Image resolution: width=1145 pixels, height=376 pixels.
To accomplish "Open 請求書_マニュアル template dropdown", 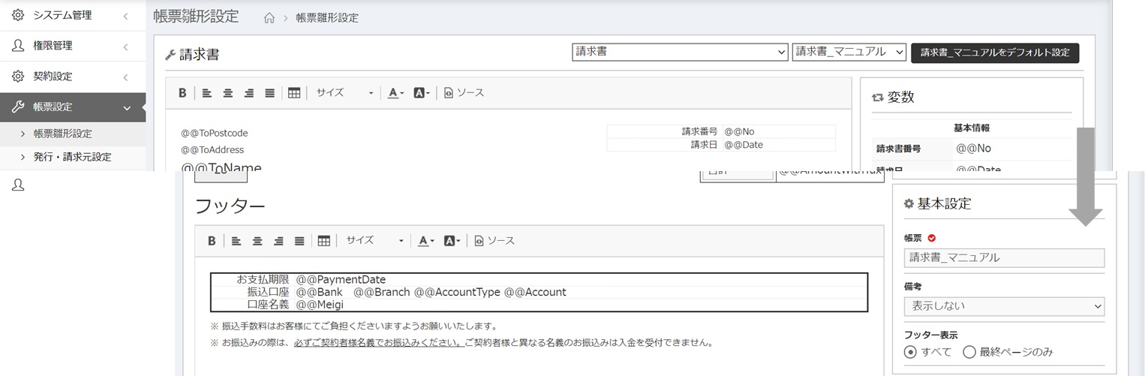I will click(849, 52).
